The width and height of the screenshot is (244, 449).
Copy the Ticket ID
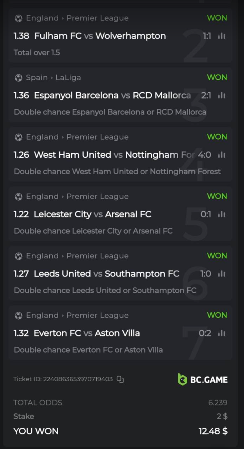pyautogui.click(x=120, y=379)
